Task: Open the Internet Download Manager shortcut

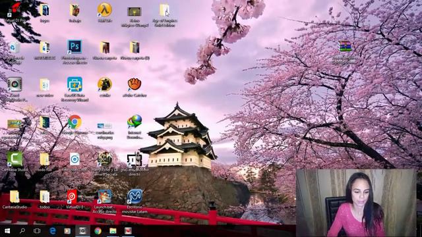Action: [x=135, y=126]
